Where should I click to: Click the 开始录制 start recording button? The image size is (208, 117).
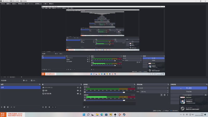[189, 92]
